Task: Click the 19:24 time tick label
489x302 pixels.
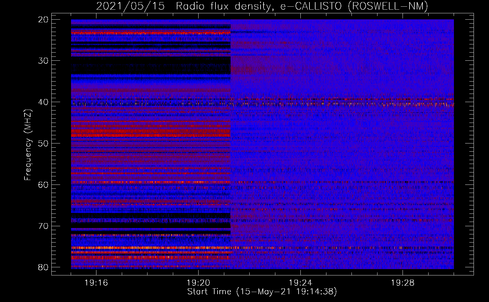Action: click(x=301, y=283)
